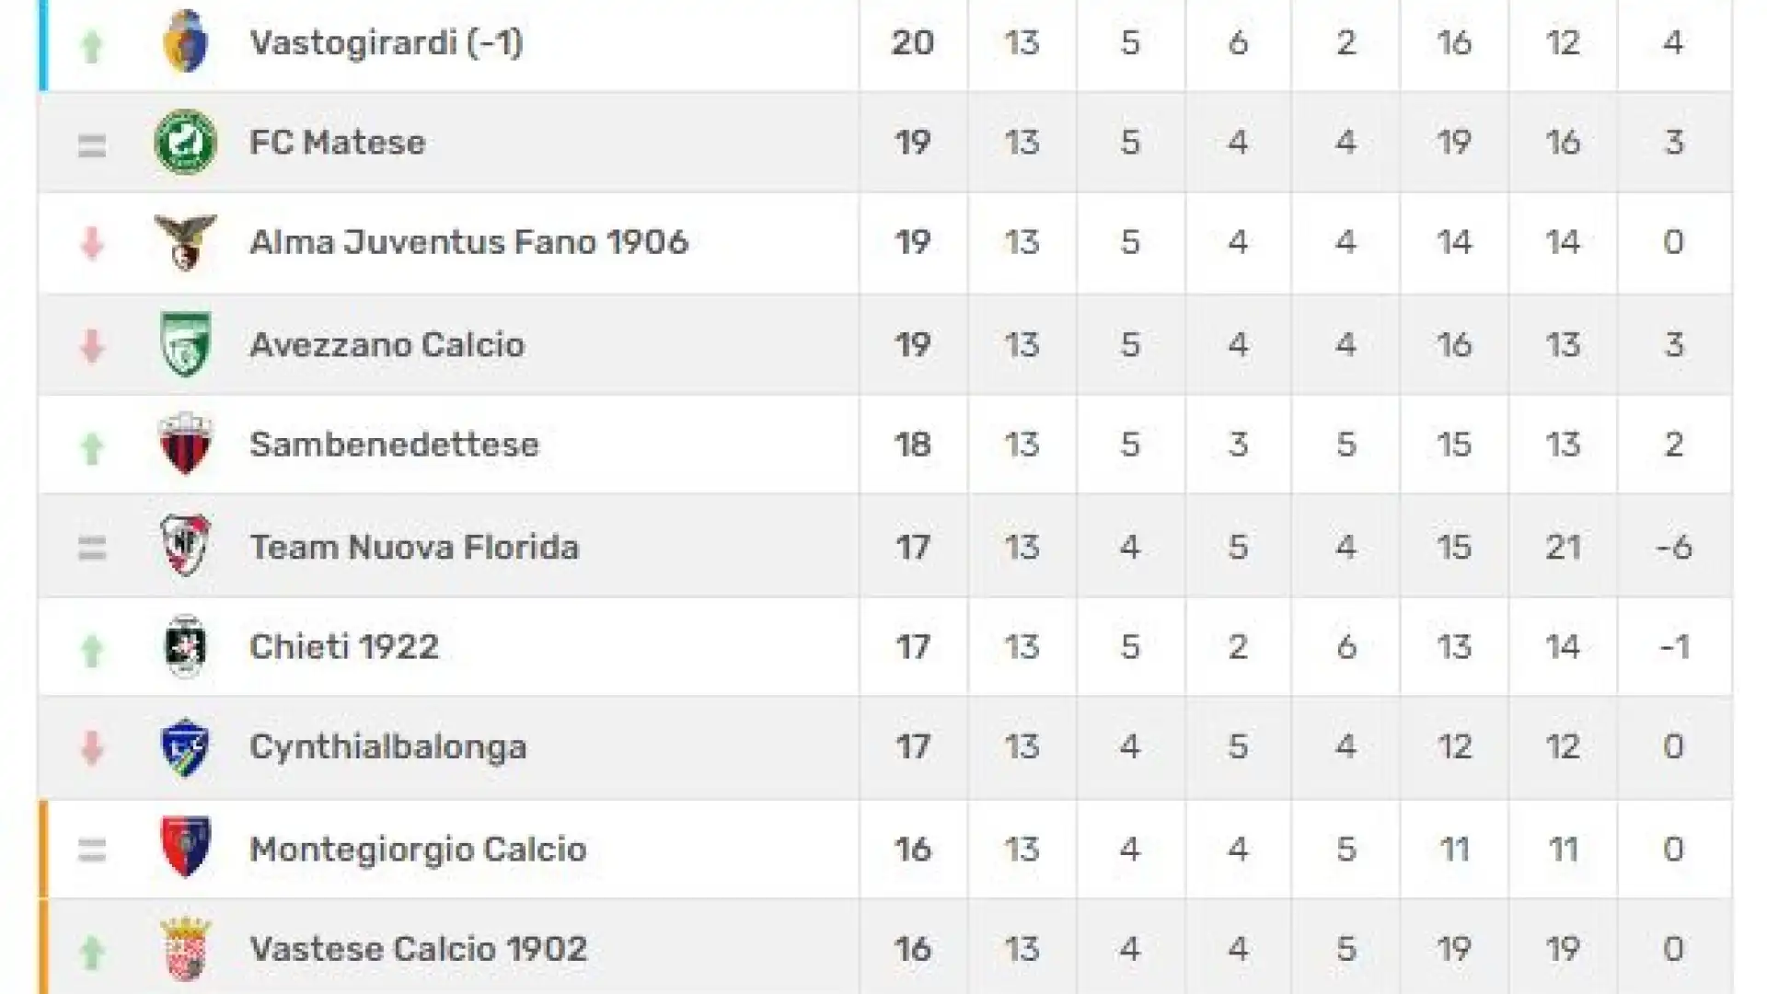Click the Sambenedettese red-blue crest
1767x994 pixels.
pyautogui.click(x=185, y=444)
